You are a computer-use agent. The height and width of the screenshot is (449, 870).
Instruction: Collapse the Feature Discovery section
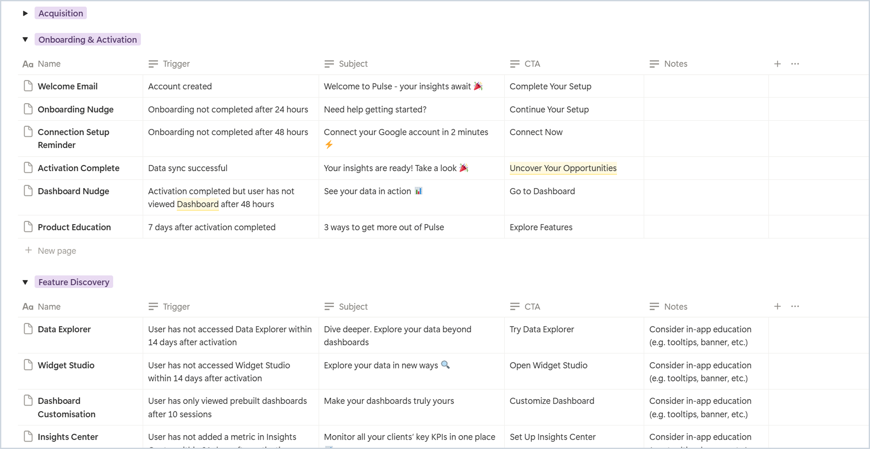(25, 282)
